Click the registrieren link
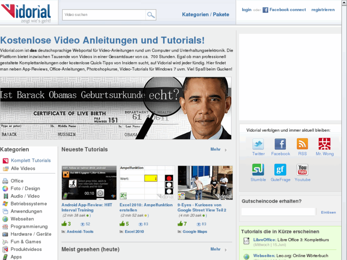Viewport: 347px width, 260px height. pyautogui.click(x=323, y=10)
